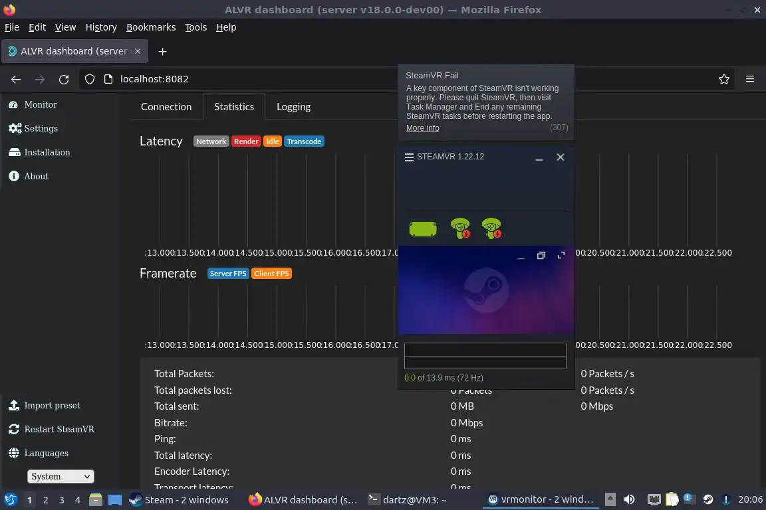766x510 pixels.
Task: Open the Monitor section in the ALVR sidebar
Action: pyautogui.click(x=33, y=104)
